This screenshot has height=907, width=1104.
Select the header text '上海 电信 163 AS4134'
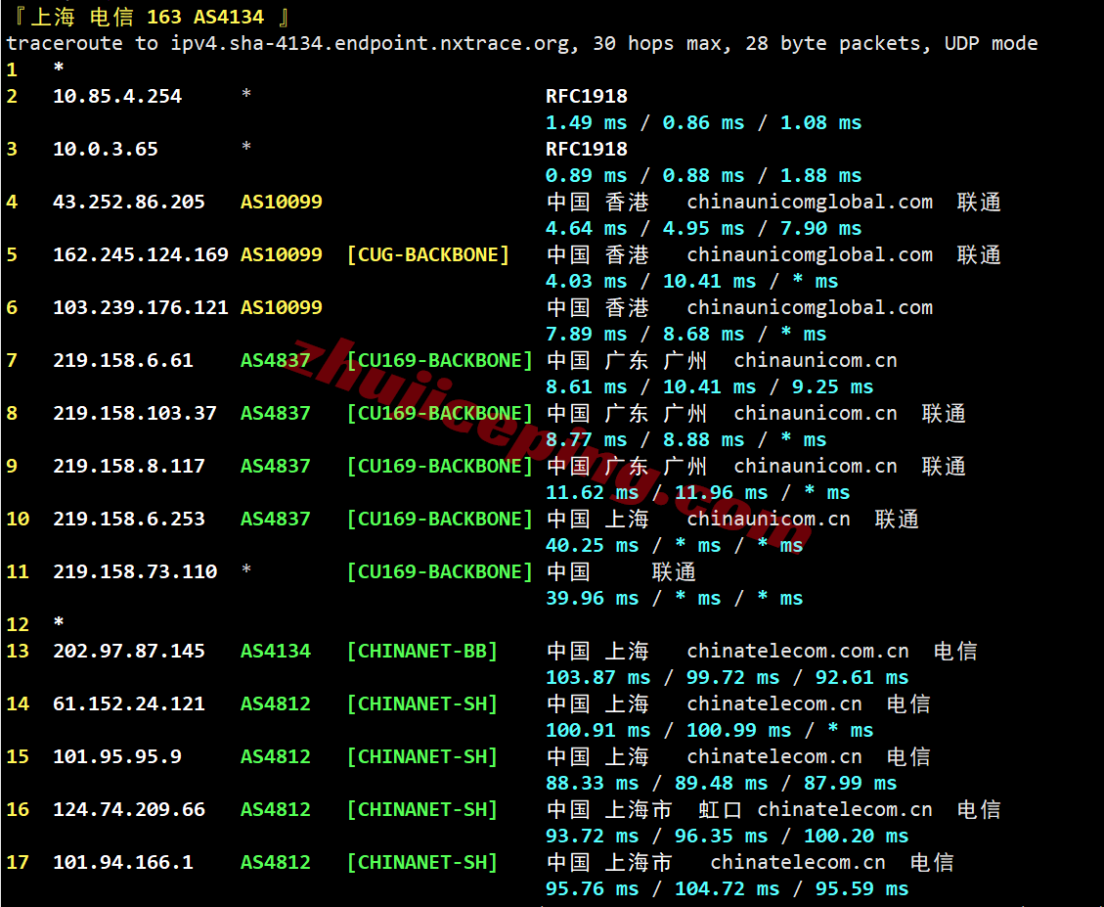147,17
